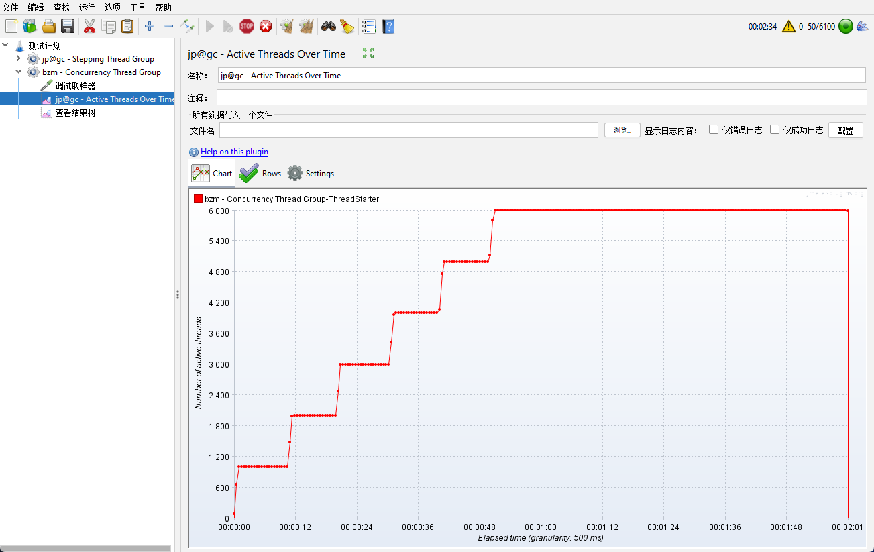Viewport: 874px width, 552px height.
Task: Click the Cut scissors icon
Action: click(89, 26)
